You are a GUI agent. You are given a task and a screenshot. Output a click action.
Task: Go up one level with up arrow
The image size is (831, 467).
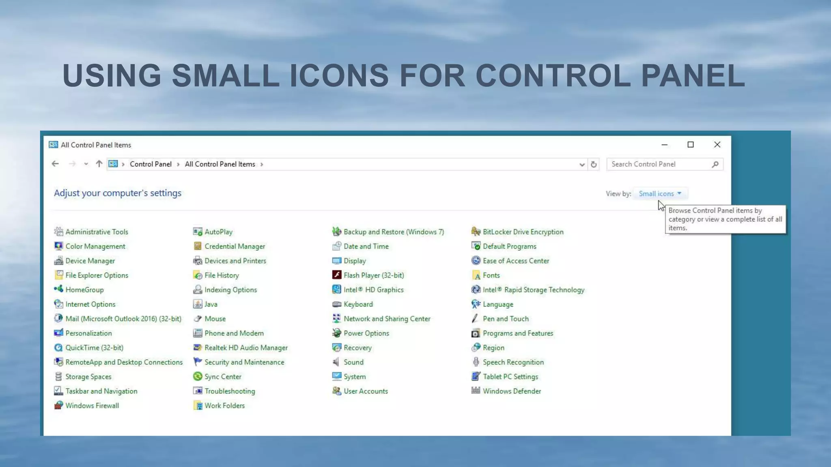tap(99, 164)
